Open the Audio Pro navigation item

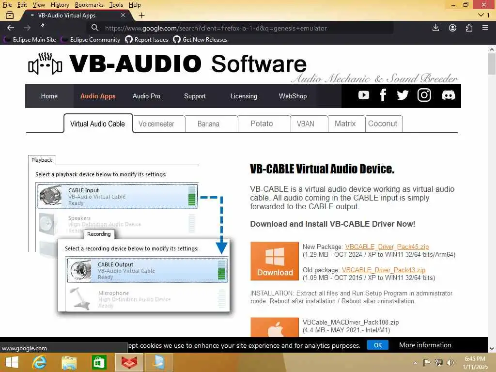click(146, 96)
